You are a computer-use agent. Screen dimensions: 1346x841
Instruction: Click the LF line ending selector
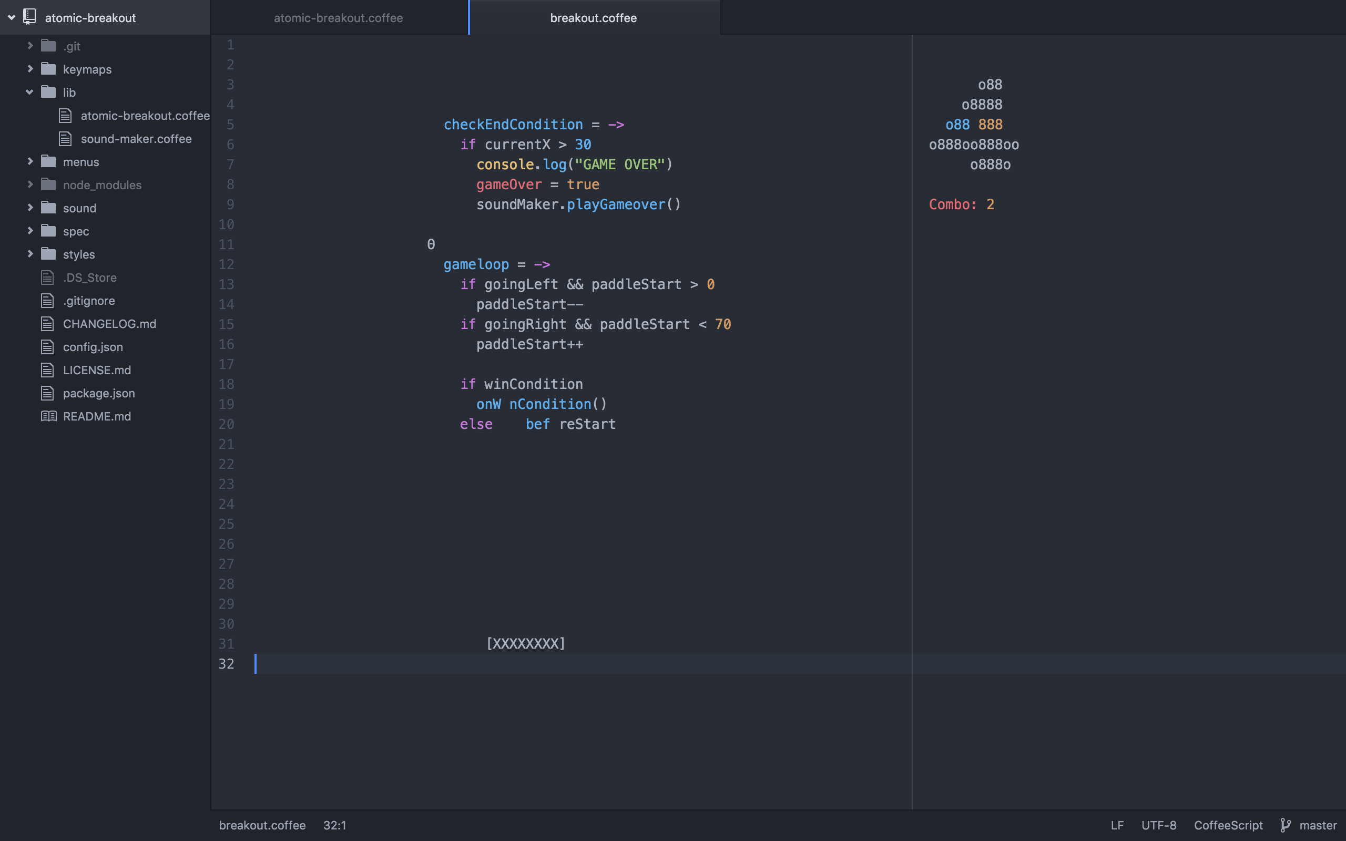pos(1117,825)
